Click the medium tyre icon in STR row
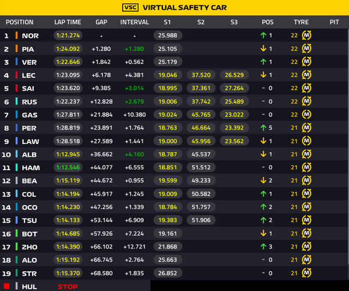The width and height of the screenshot is (349, 291). coord(307,273)
